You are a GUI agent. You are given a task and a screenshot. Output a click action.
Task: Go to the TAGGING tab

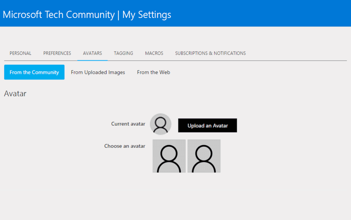(123, 53)
